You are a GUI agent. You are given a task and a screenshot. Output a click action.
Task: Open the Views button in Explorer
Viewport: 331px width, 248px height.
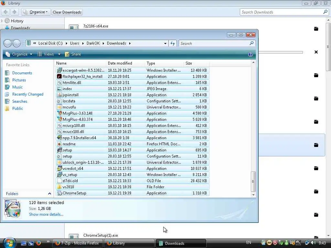46,54
